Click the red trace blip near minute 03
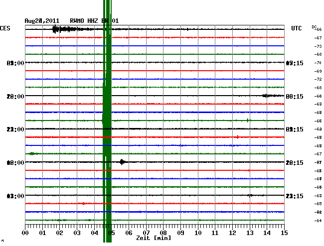Screen dimensions: 324x246 click(83, 204)
